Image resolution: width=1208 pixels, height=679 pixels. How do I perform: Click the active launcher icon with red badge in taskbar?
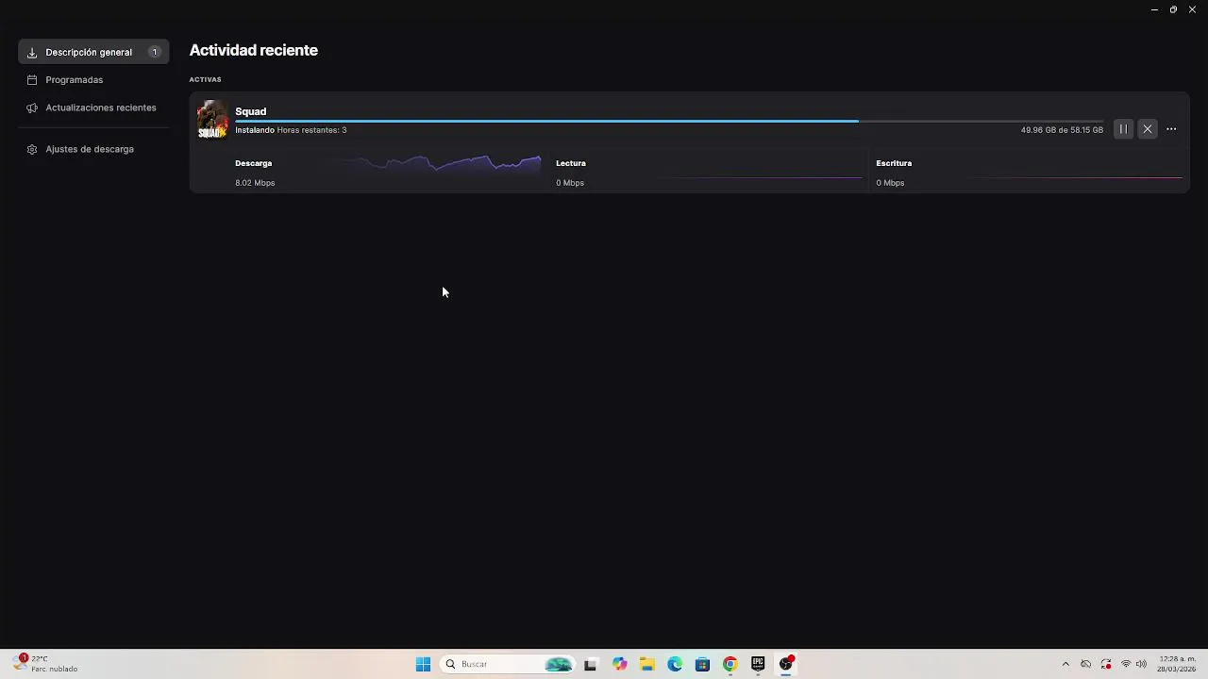pos(786,664)
